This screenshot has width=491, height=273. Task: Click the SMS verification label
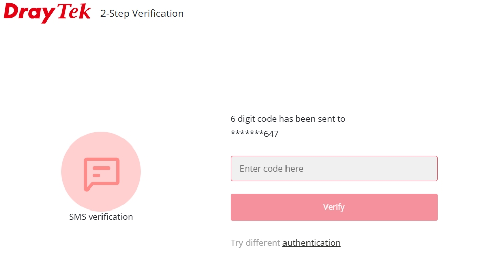click(101, 217)
